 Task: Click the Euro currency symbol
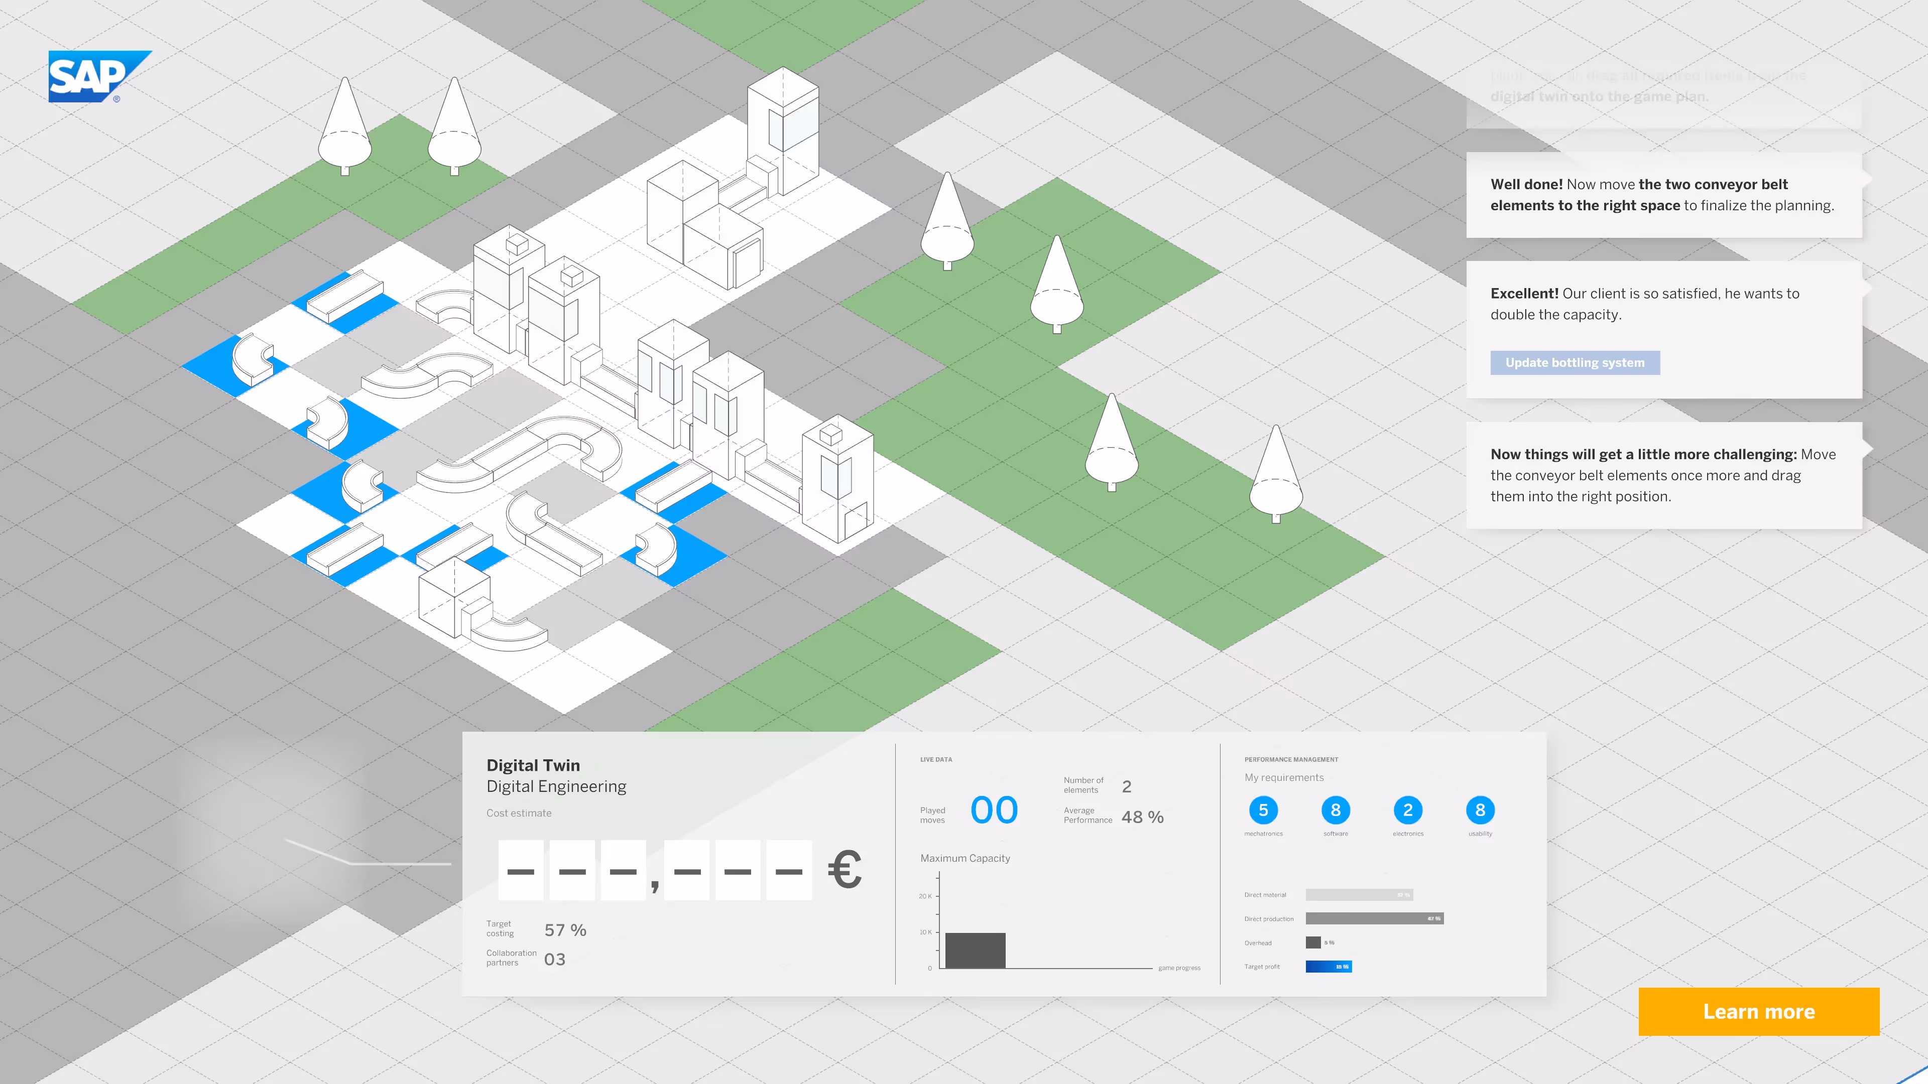pos(845,869)
